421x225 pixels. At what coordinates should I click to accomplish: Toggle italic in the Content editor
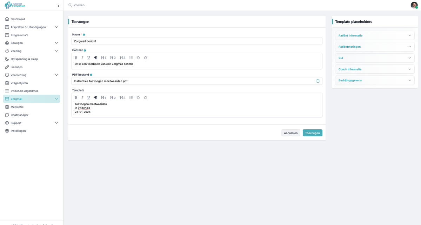coord(82,58)
